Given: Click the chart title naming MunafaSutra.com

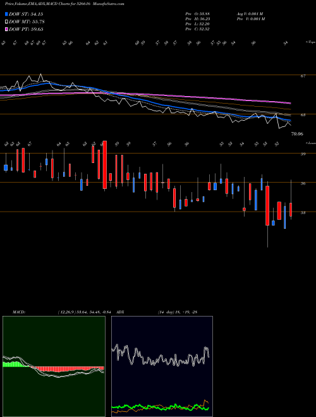Looking at the screenshot, I should click(64, 4).
